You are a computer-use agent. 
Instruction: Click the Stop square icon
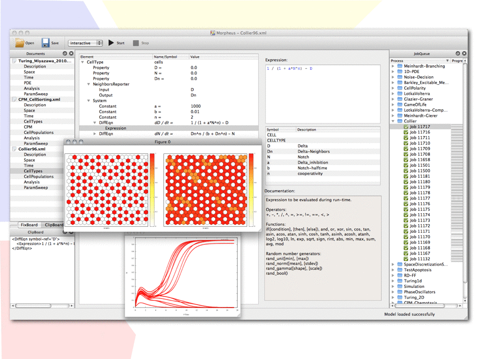(136, 43)
